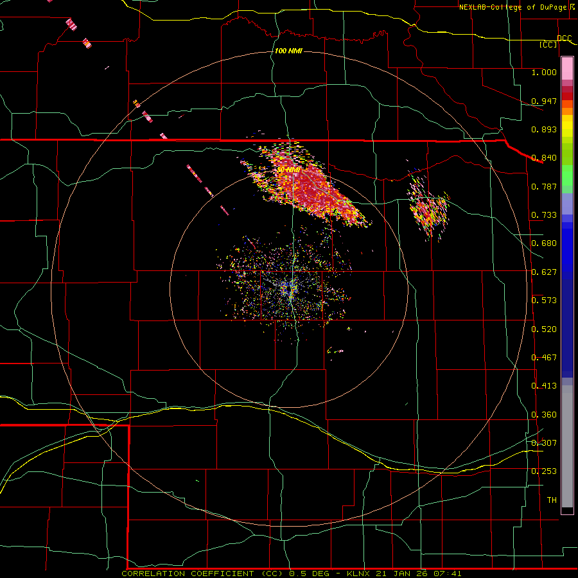Click the TH label on the legend
The width and height of the screenshot is (578, 578).
click(552, 500)
